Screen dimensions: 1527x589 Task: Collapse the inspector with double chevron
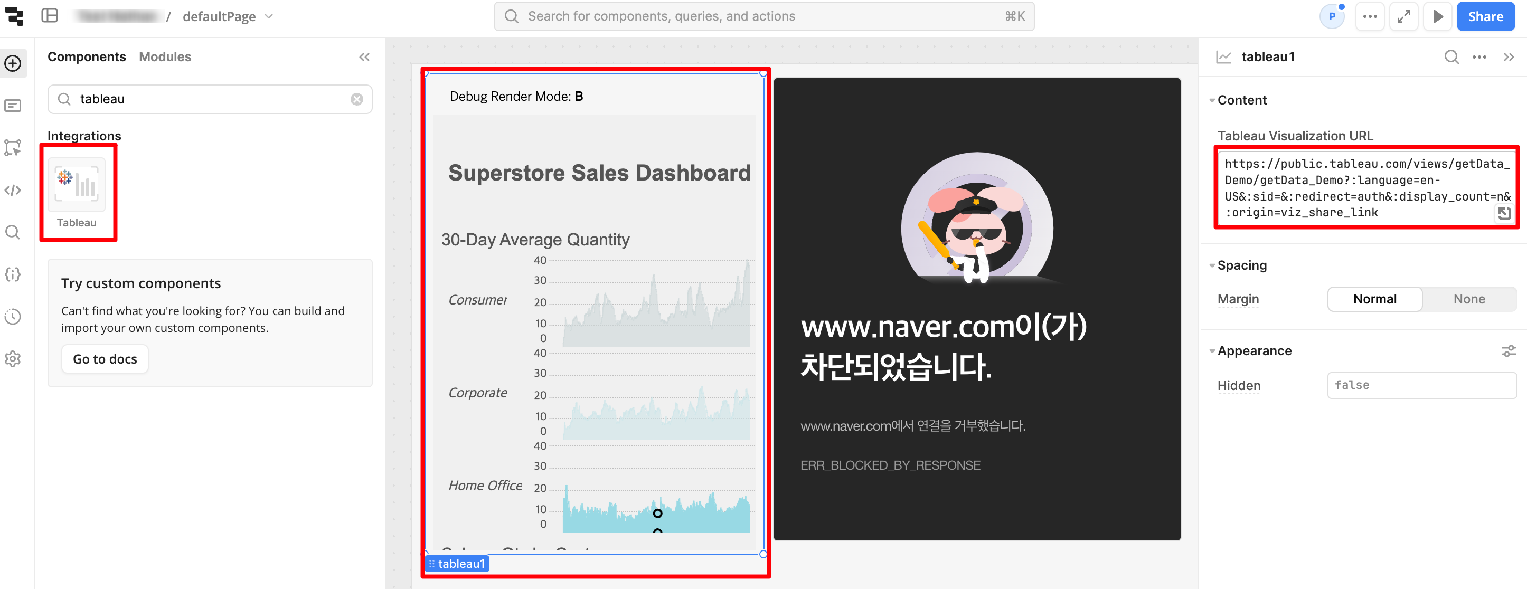tap(1509, 57)
